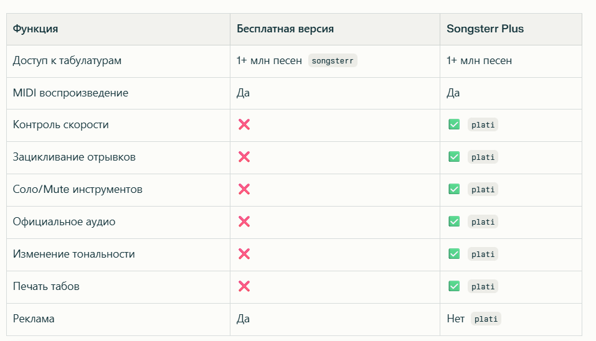The width and height of the screenshot is (596, 341).
Task: Click the Бесплатная версия column header
Action: pyautogui.click(x=285, y=29)
